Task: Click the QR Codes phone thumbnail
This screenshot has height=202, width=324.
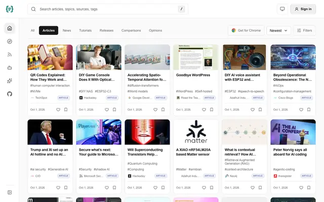Action: [x=50, y=57]
